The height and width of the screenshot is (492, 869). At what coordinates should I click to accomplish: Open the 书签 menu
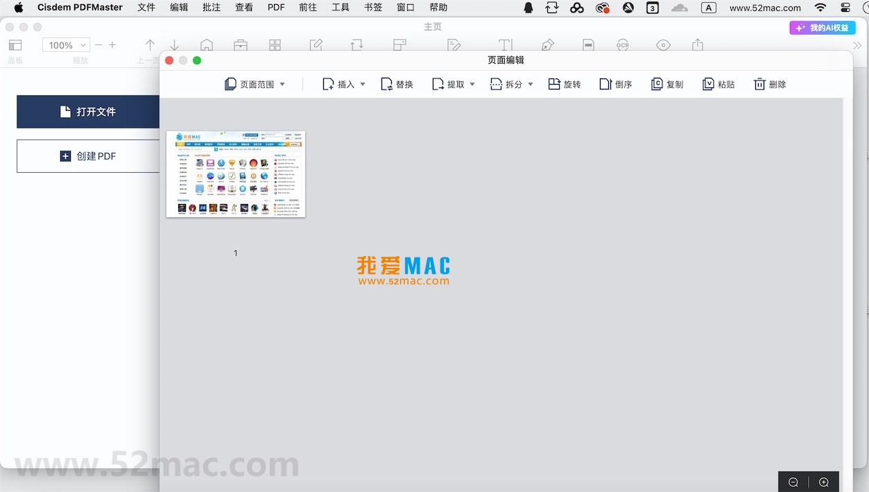coord(373,8)
